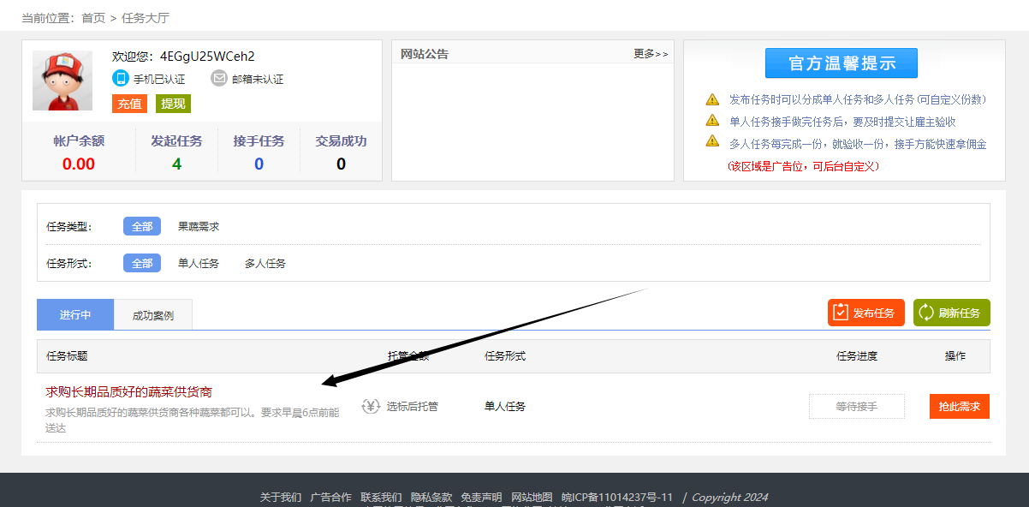Open the 提现 withdraw button
1029x507 pixels.
point(173,104)
